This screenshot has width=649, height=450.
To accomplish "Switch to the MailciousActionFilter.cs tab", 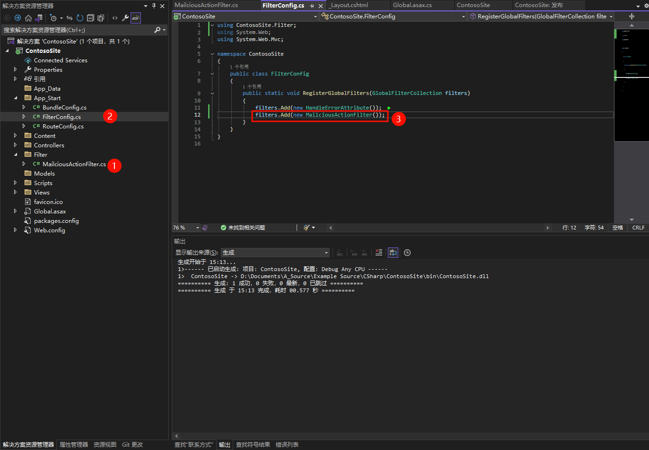I will [x=206, y=5].
